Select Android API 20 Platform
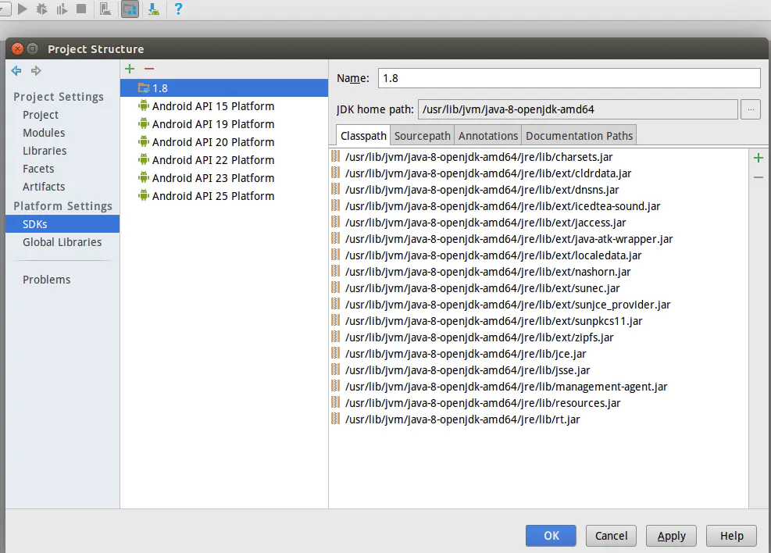The image size is (771, 553). tap(224, 142)
